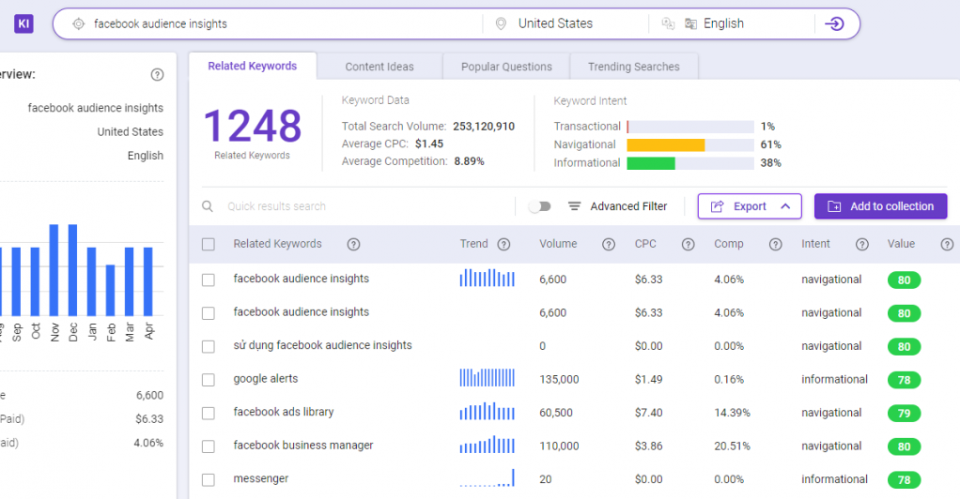The image size is (960, 499).
Task: Open help for Value column
Action: [x=947, y=244]
